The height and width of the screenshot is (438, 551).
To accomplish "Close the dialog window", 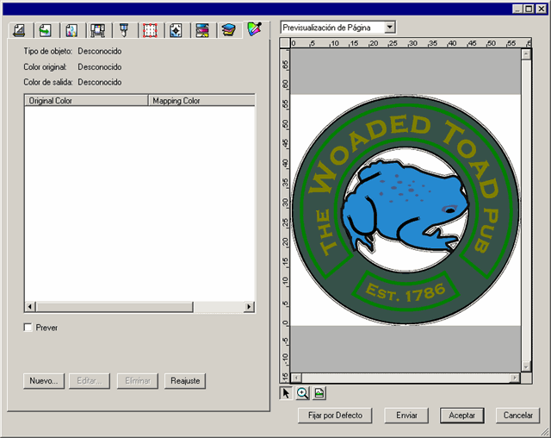I will 542,9.
